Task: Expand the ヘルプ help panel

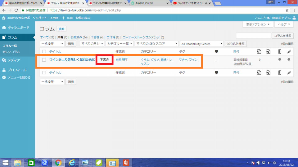Action: click(x=284, y=24)
